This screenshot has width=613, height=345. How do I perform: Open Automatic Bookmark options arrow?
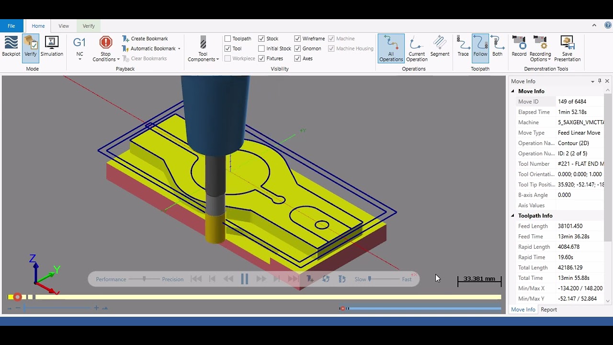click(x=179, y=49)
